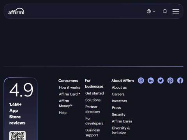Viewport: 187px width, 140px height.
Task: Open the About us link
Action: (119, 87)
